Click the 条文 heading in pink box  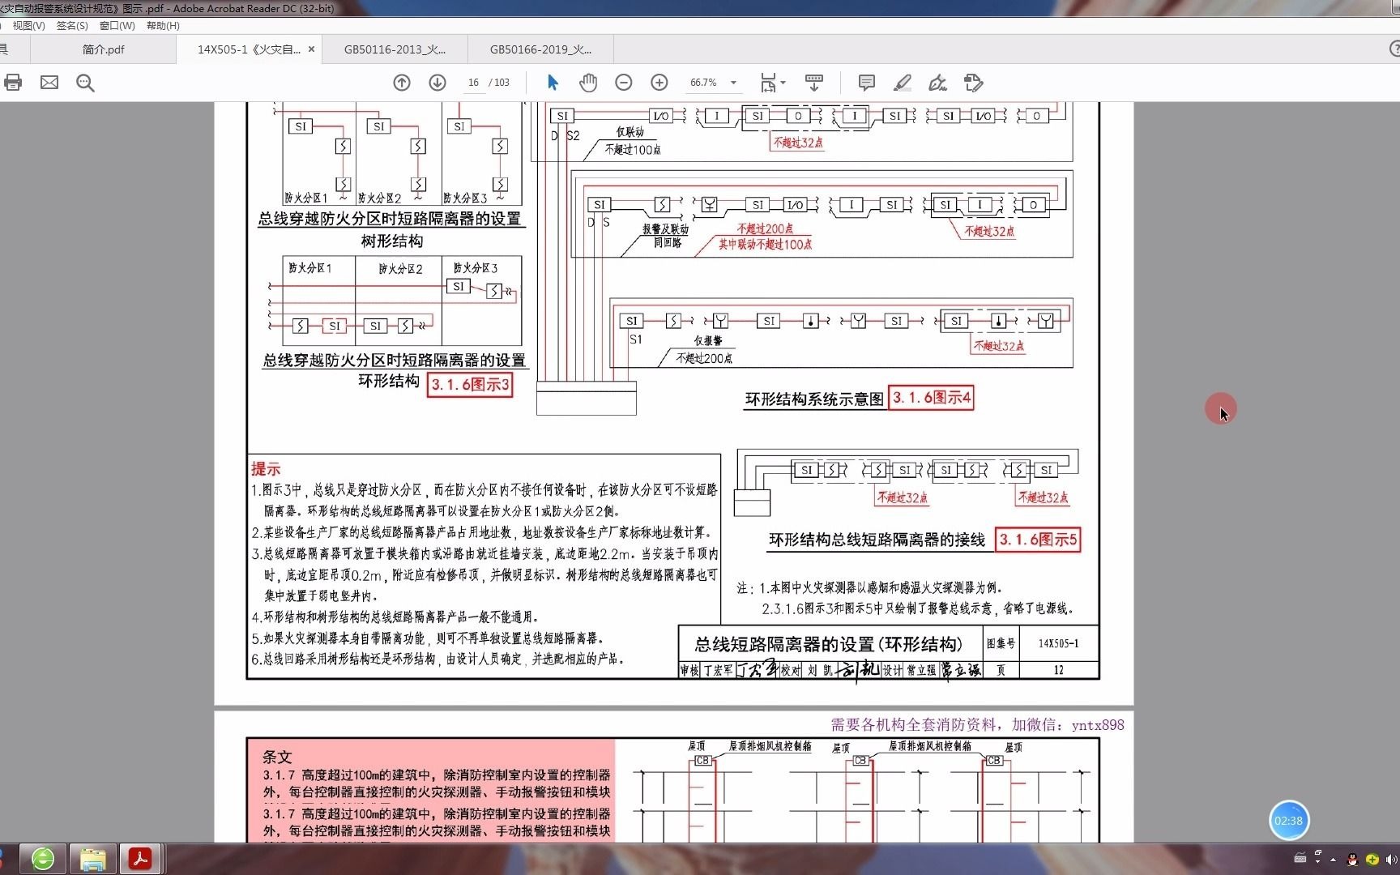(x=277, y=757)
